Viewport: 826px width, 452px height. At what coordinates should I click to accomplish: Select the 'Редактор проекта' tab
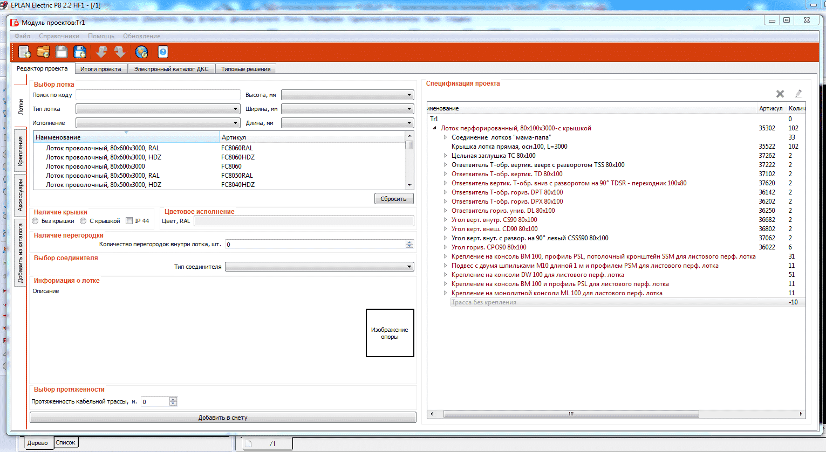point(42,68)
